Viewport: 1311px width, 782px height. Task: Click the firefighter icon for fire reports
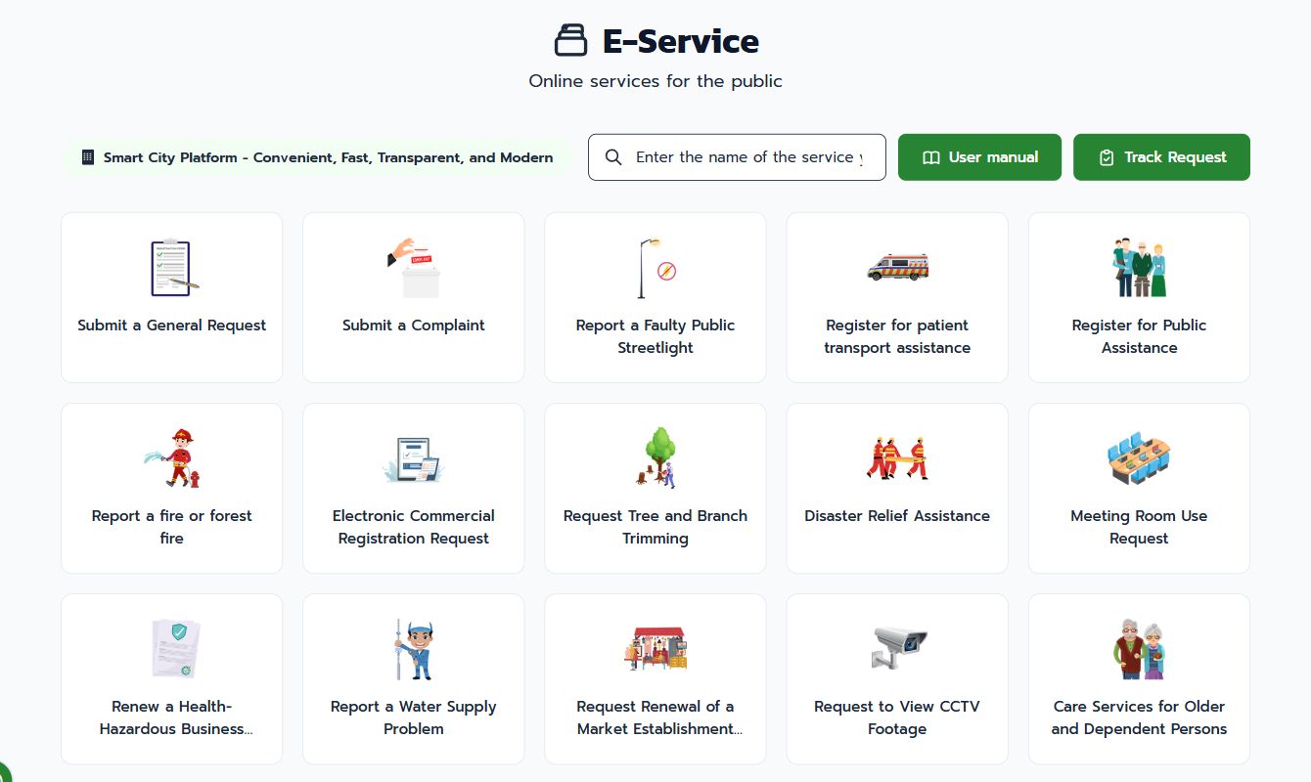click(172, 457)
